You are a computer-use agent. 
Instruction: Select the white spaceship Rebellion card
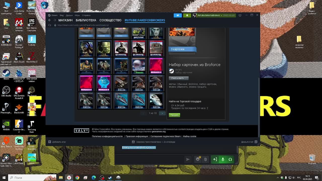pyautogui.click(x=156, y=101)
